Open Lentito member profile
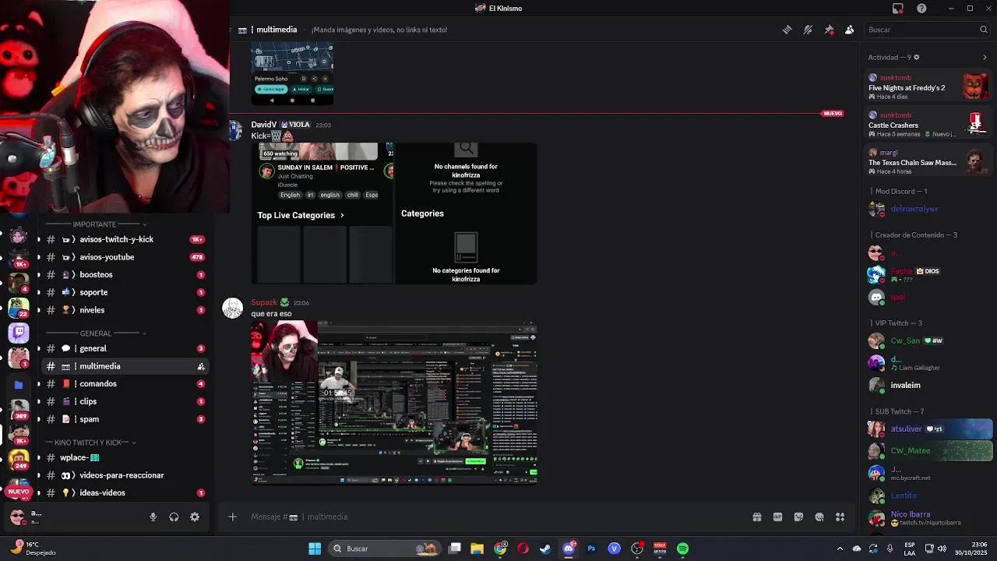This screenshot has width=997, height=561. pos(929,496)
